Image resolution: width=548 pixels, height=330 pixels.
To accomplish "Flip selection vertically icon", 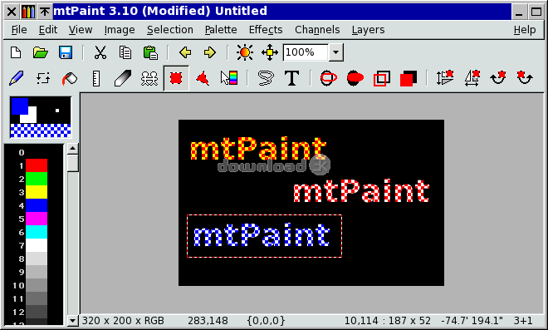I will (x=445, y=78).
